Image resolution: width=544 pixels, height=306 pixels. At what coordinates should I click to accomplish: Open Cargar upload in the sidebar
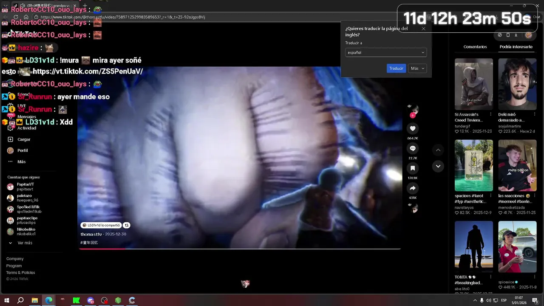pos(19,139)
